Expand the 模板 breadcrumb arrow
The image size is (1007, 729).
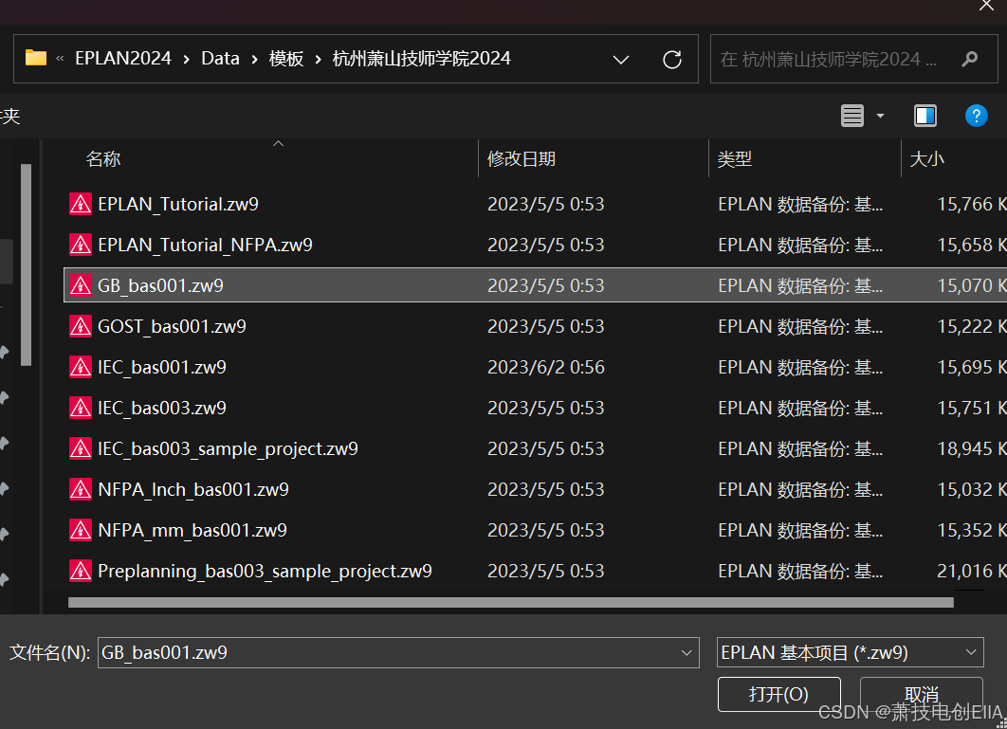click(318, 59)
